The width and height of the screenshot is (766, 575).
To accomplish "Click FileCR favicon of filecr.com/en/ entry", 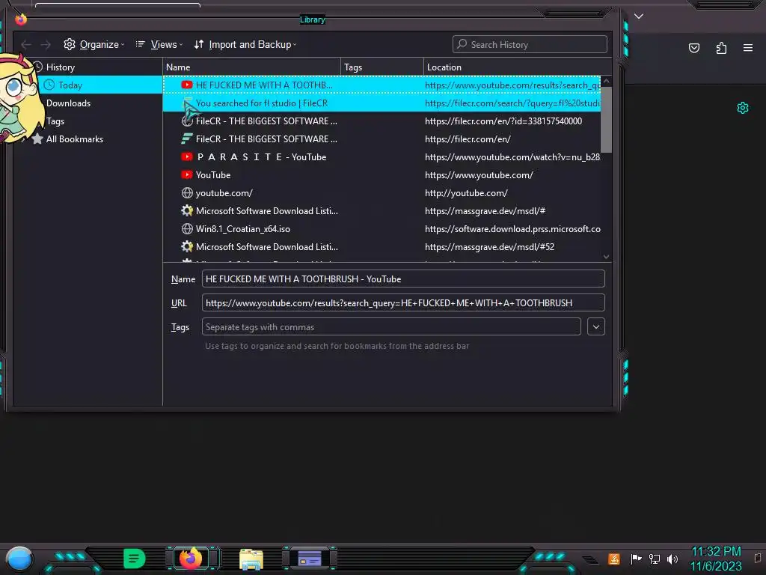I will click(186, 139).
